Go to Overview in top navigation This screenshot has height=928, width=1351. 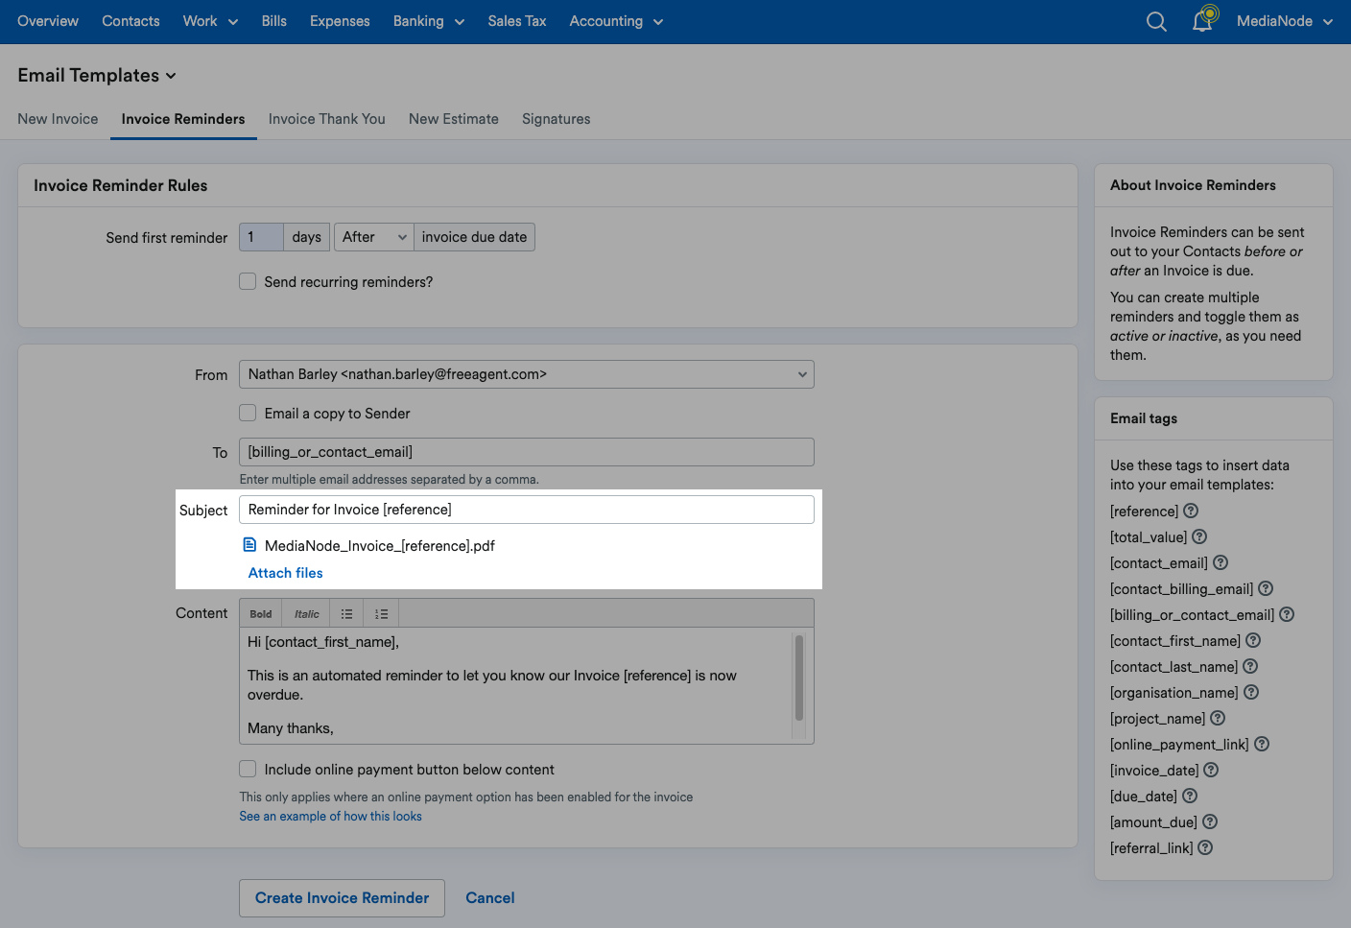pyautogui.click(x=48, y=21)
